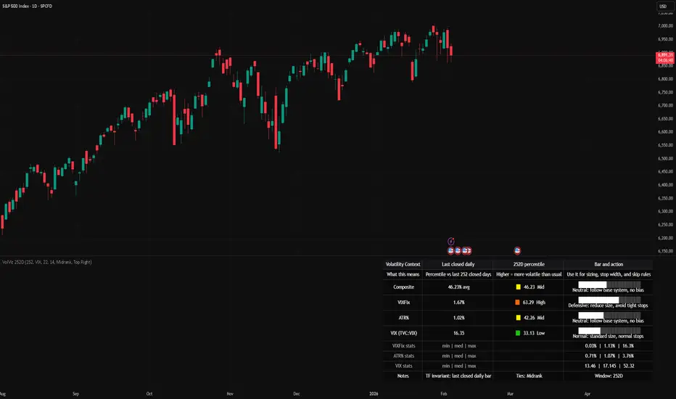This screenshot has height=399, width=676.
Task: Click the 2026 label on time axis
Action: (374, 393)
